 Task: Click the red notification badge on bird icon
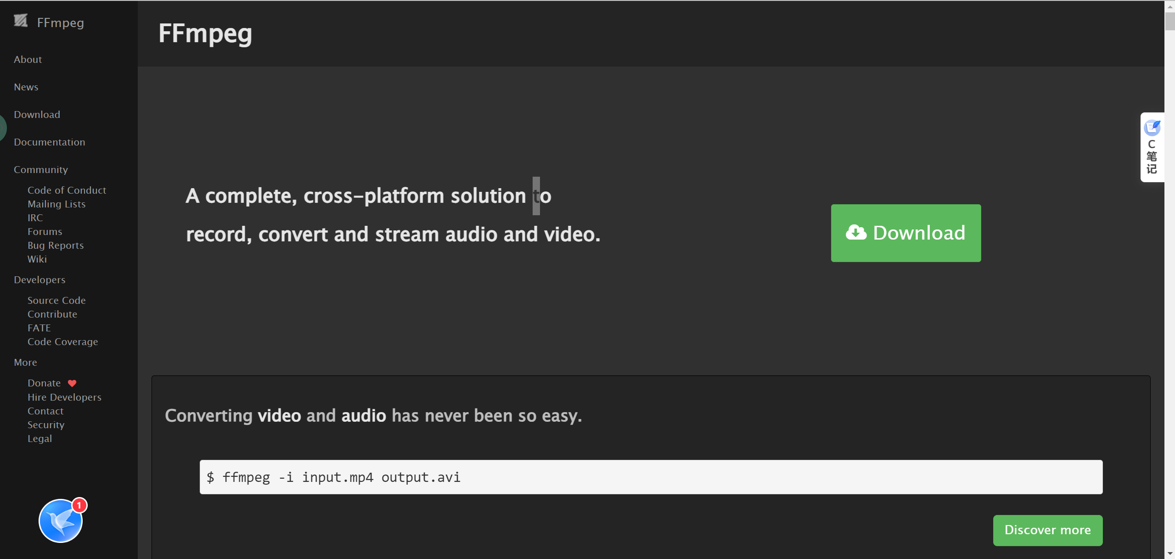pyautogui.click(x=79, y=505)
